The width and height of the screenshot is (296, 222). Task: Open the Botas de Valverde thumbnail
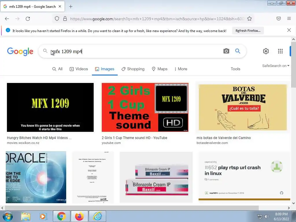(x=243, y=107)
